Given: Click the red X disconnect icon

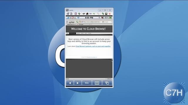Looking at the screenshot, I should 110,14.
